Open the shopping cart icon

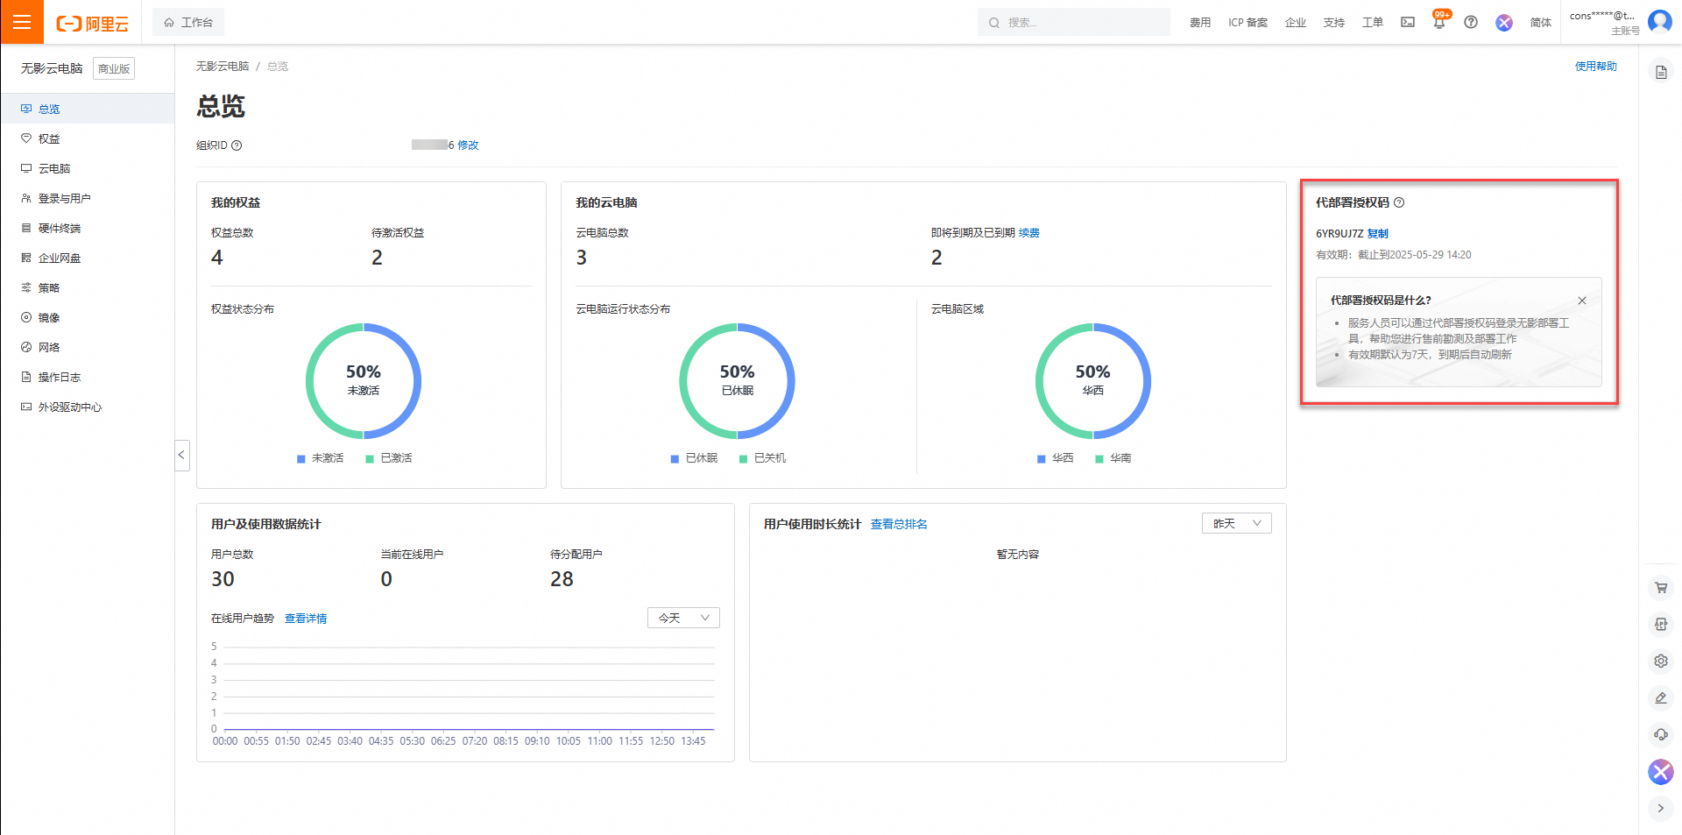[1661, 588]
